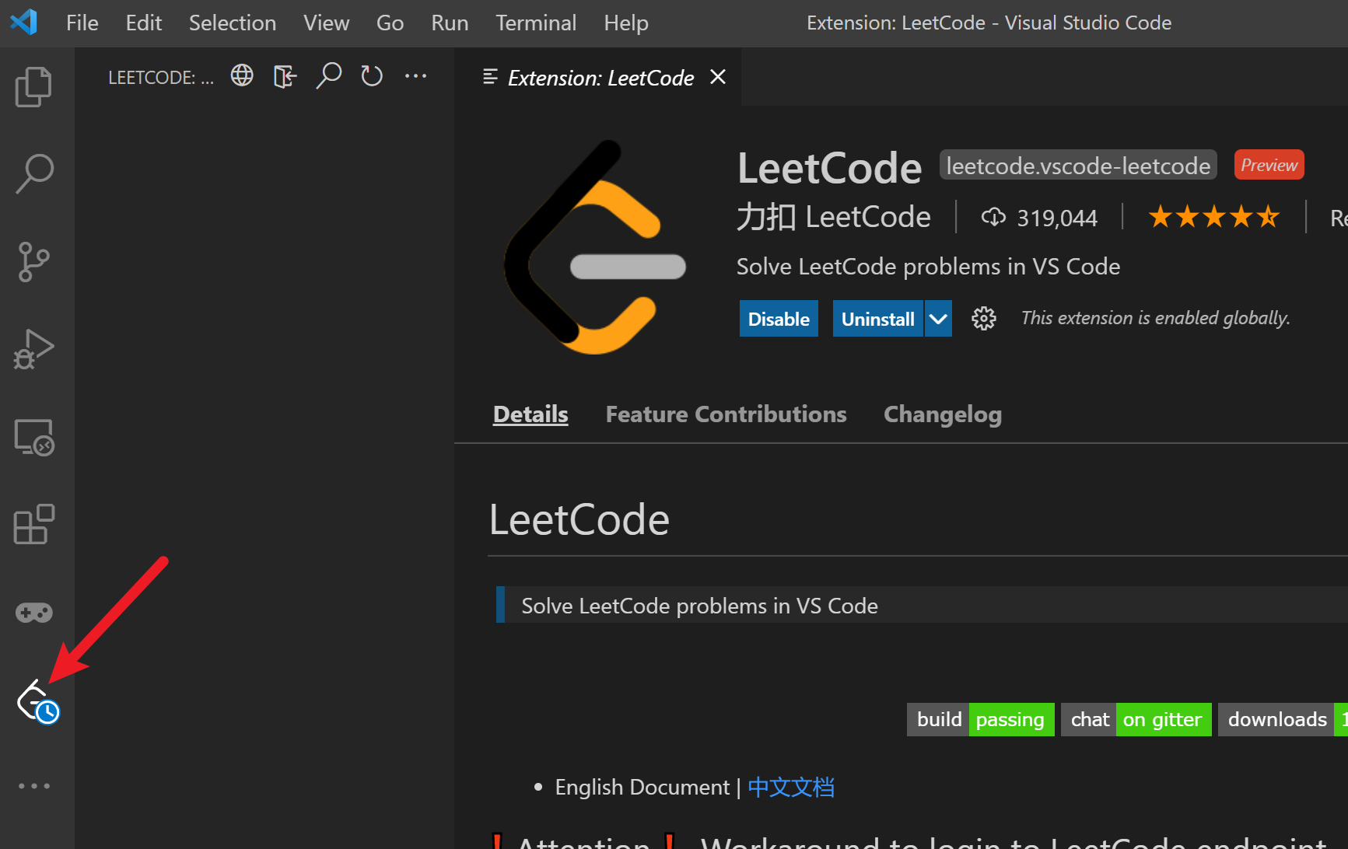
Task: Click the LEETCODE panel title
Action: [161, 77]
